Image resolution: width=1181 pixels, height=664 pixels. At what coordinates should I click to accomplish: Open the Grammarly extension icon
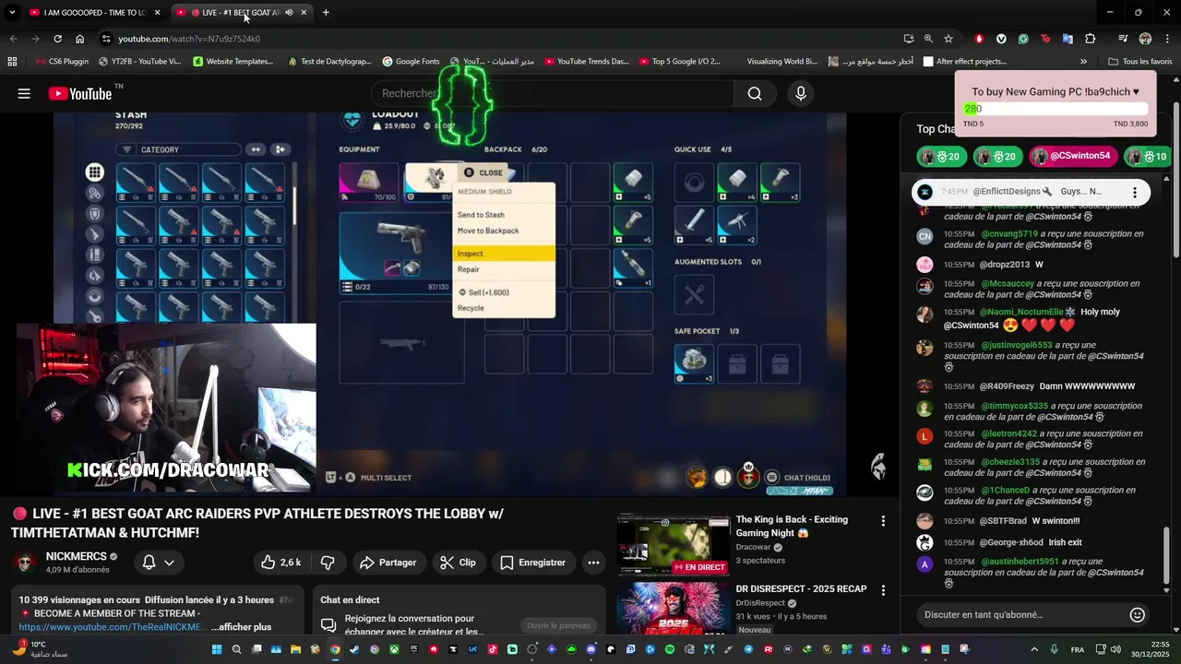[1023, 39]
